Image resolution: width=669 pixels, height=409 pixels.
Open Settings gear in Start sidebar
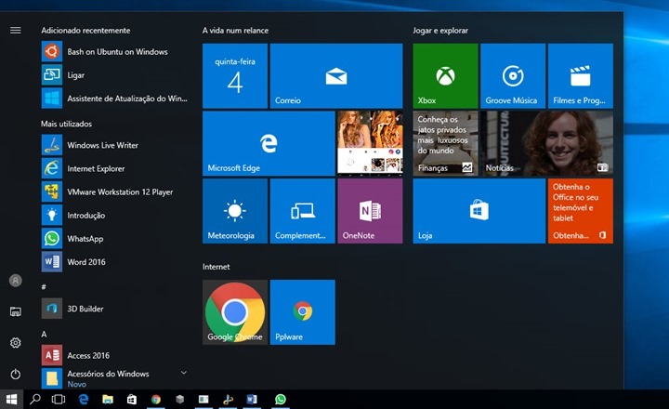tap(15, 343)
